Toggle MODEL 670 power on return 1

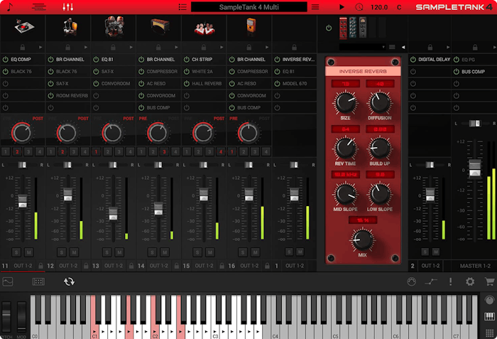pyautogui.click(x=278, y=83)
